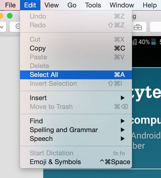The image size is (161, 178).
Task: Choose Copy from the Edit menu
Action: click(x=76, y=48)
